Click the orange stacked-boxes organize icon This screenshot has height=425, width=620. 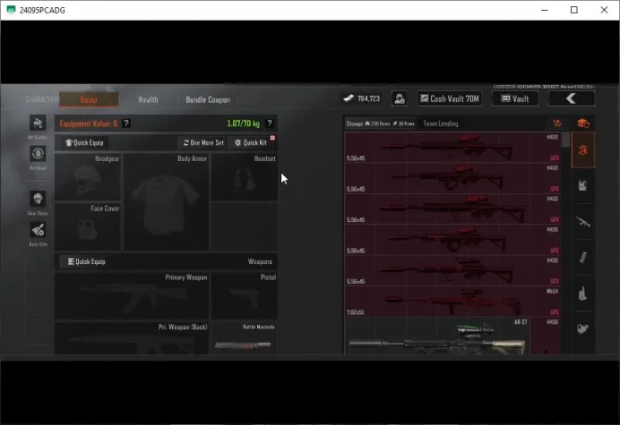(583, 123)
